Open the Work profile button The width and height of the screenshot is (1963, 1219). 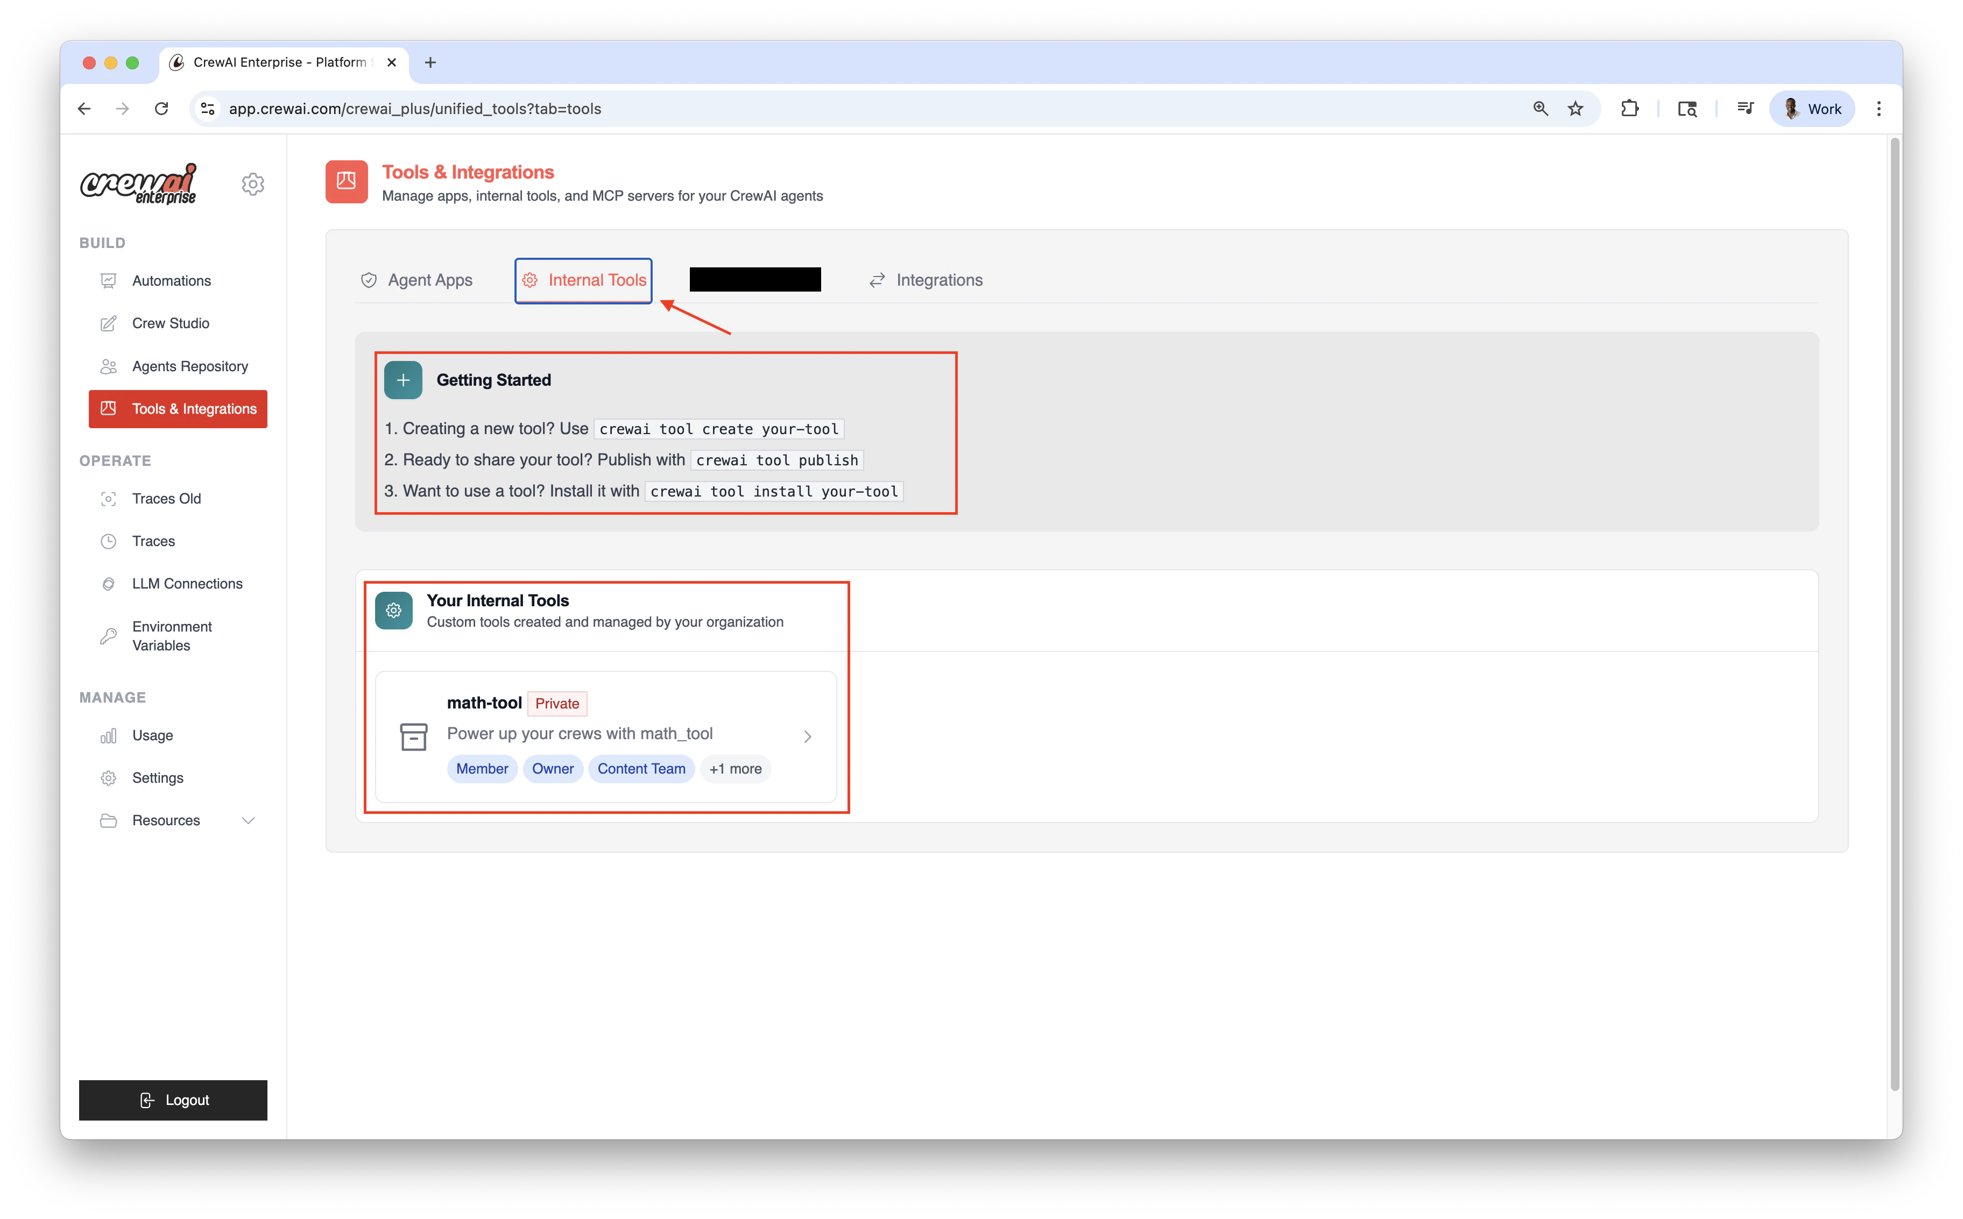pyautogui.click(x=1811, y=109)
